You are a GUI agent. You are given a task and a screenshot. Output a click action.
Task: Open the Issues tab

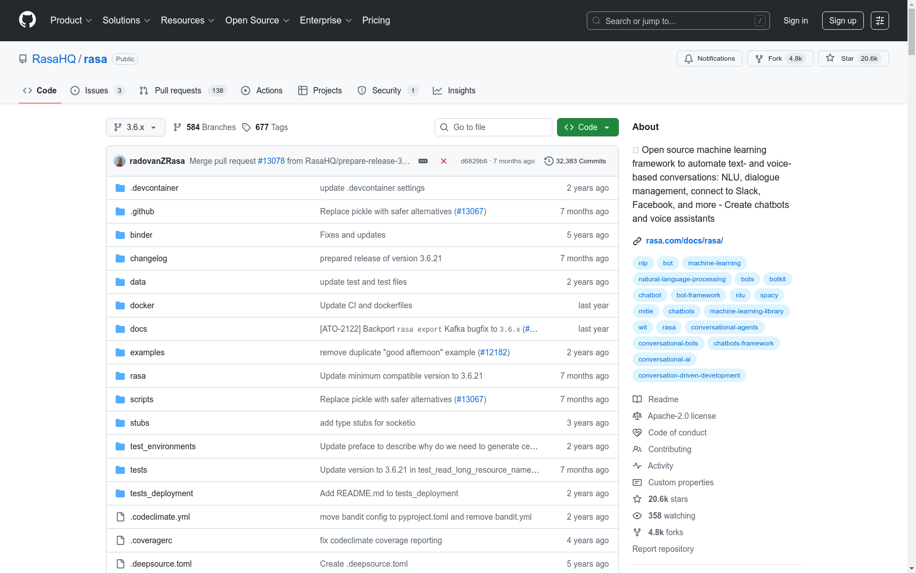coord(97,91)
